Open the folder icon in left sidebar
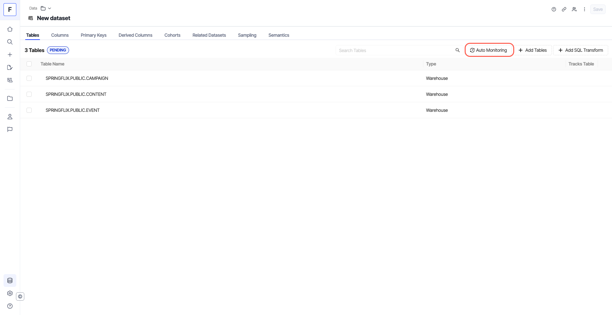Viewport: 612px width, 315px height. [10, 98]
